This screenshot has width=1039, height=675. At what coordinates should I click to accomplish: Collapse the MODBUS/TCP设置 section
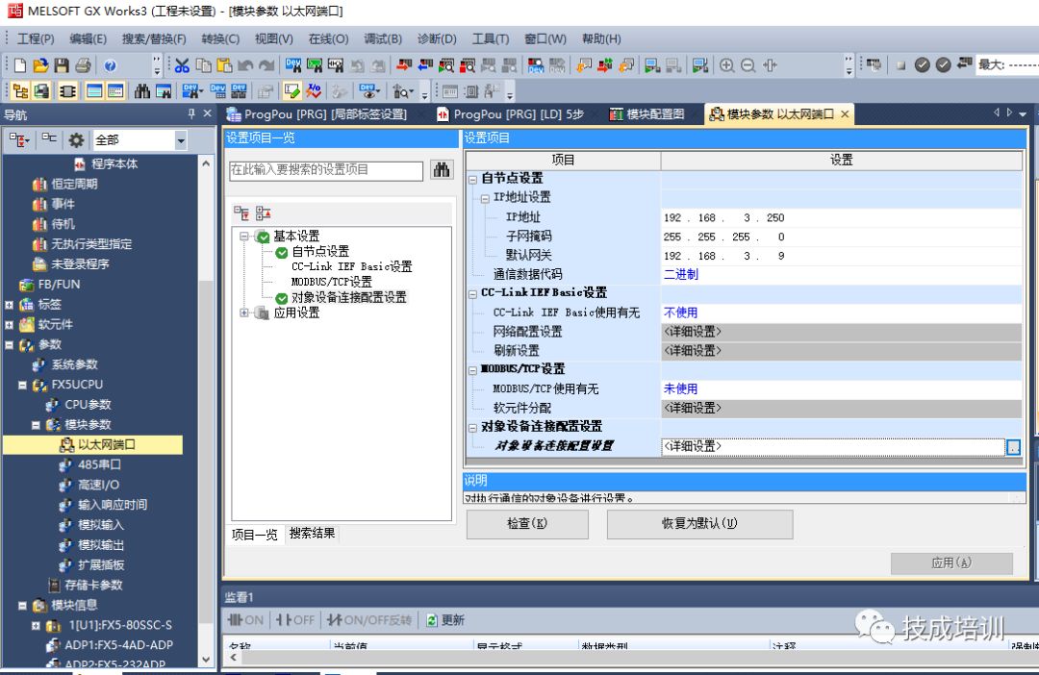472,369
